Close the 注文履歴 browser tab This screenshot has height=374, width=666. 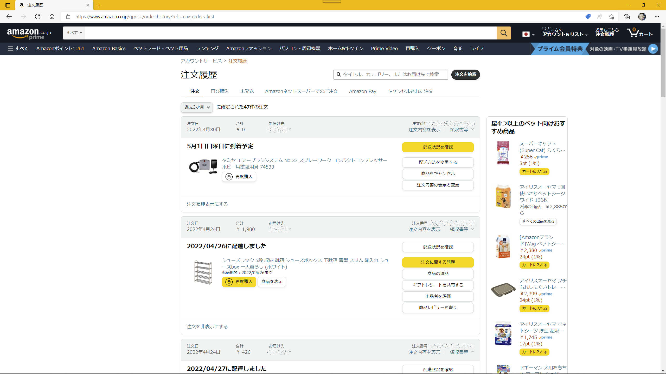[x=88, y=5]
